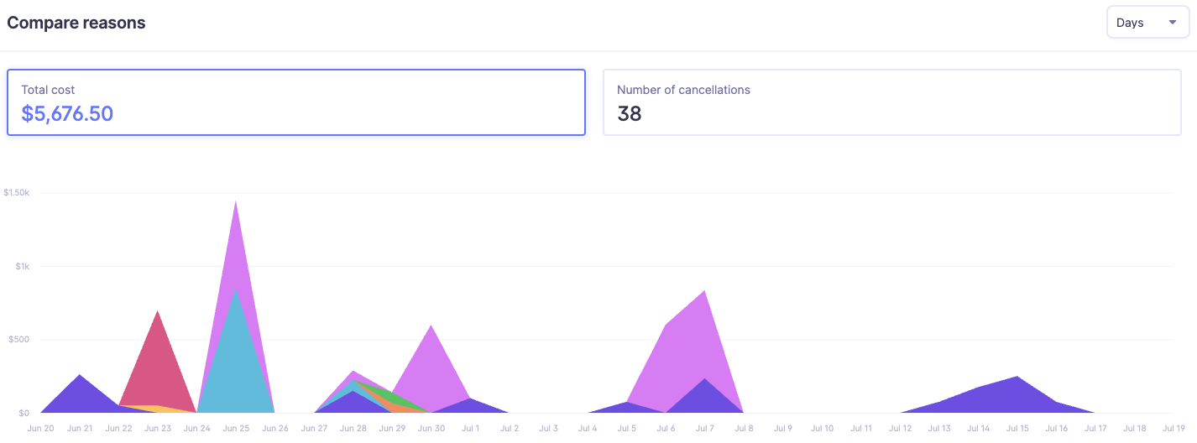Click the tall pink peak at Jun 25

pyautogui.click(x=236, y=243)
